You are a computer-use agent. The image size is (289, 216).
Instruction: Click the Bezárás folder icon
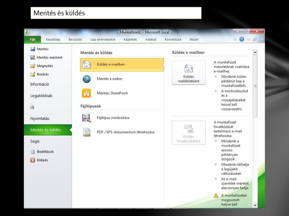(33, 74)
